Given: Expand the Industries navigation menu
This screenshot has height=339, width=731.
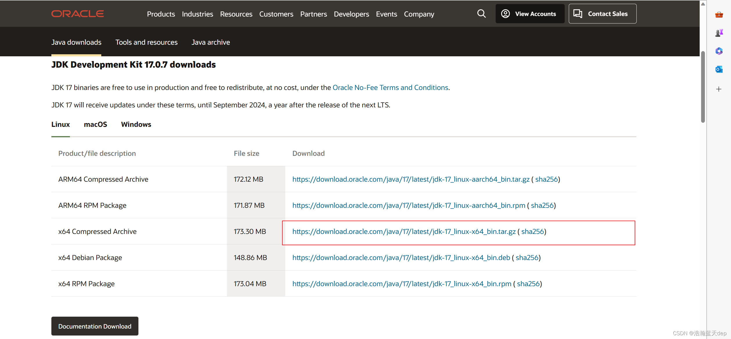Looking at the screenshot, I should (x=197, y=14).
